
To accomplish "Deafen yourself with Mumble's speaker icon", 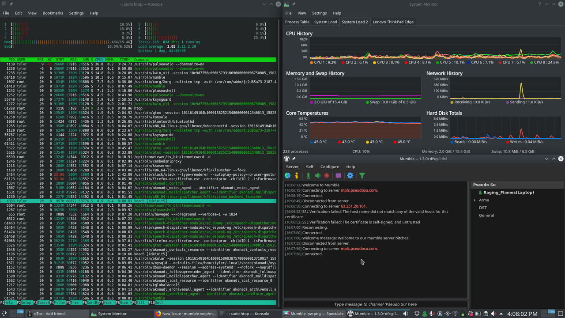I will pyautogui.click(x=317, y=176).
